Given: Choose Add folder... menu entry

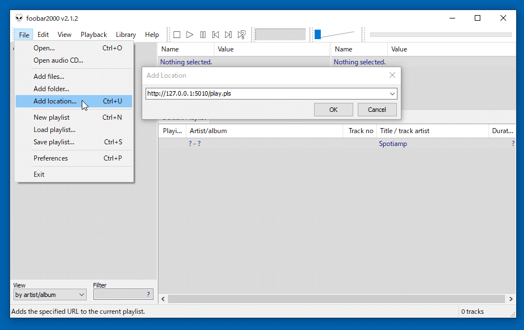Looking at the screenshot, I should [x=74, y=89].
